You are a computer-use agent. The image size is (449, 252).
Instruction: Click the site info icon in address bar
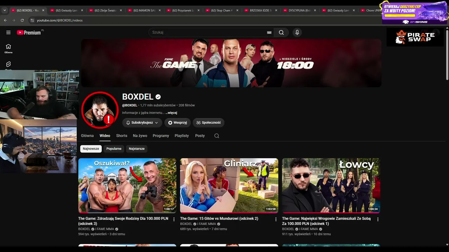32,20
